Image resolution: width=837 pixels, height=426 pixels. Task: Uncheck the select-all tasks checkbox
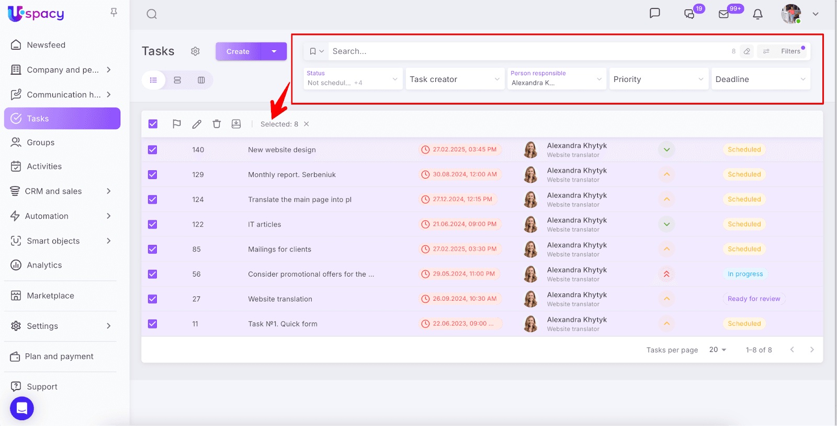pyautogui.click(x=153, y=124)
